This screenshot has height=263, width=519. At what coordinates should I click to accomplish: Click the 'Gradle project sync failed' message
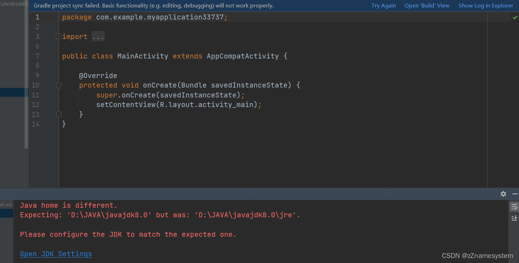pyautogui.click(x=154, y=6)
